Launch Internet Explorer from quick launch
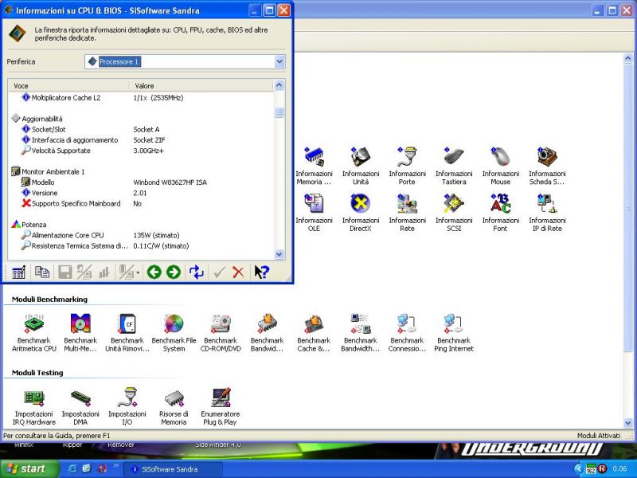637x478 pixels. 72,468
